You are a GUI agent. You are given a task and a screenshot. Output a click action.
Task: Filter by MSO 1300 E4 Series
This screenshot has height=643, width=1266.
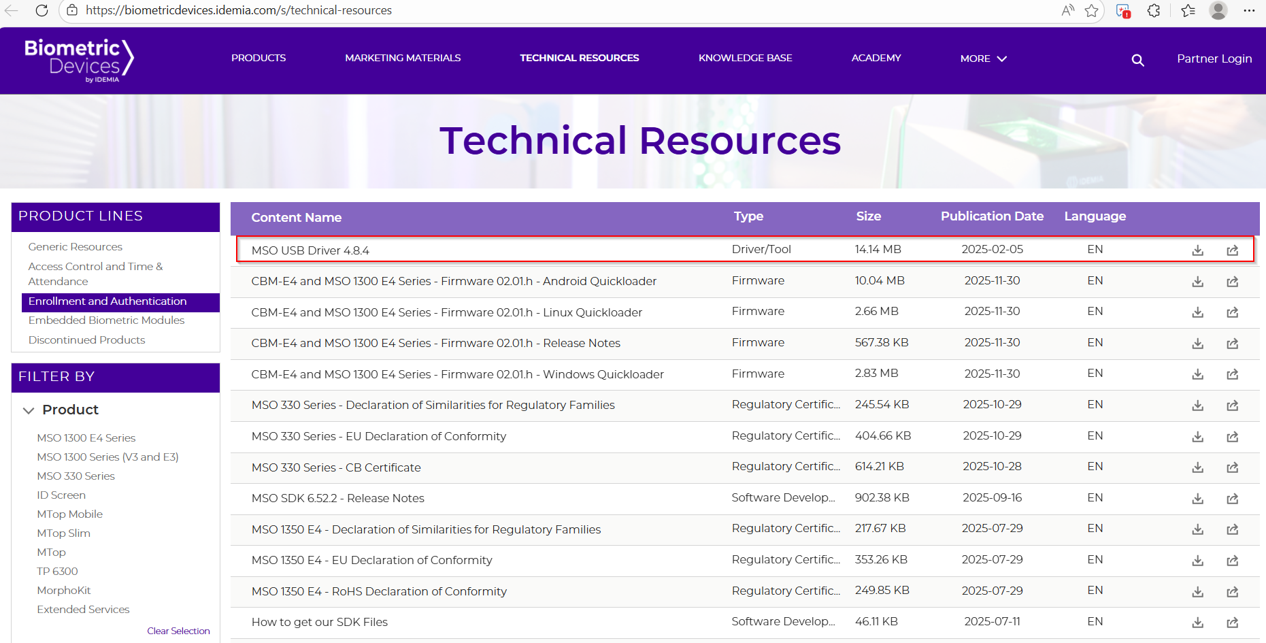pyautogui.click(x=86, y=438)
